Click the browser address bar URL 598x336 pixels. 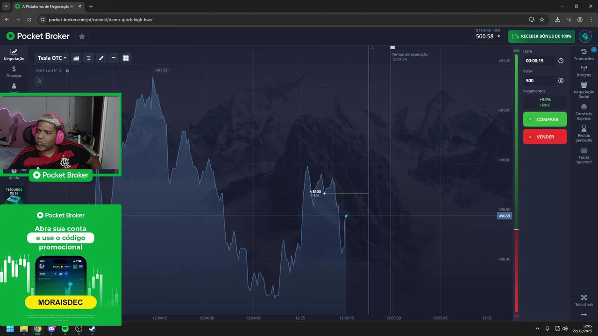100,20
